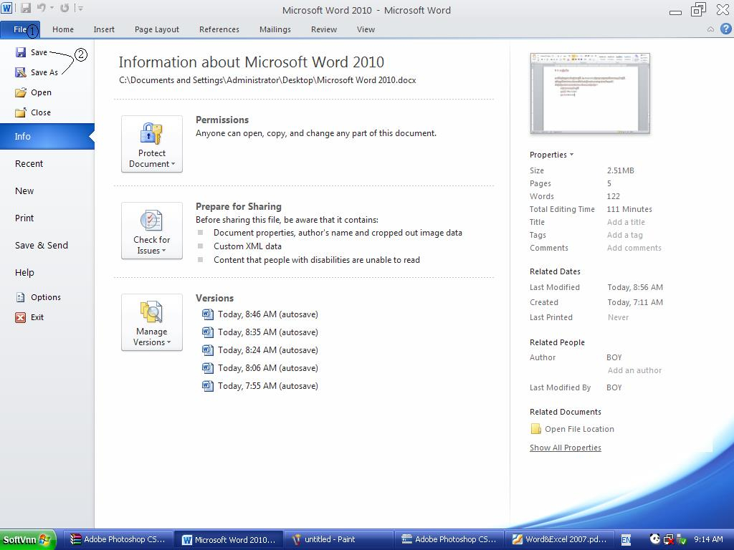Click the Check for Issues icon
The width and height of the screenshot is (734, 550).
(x=151, y=221)
